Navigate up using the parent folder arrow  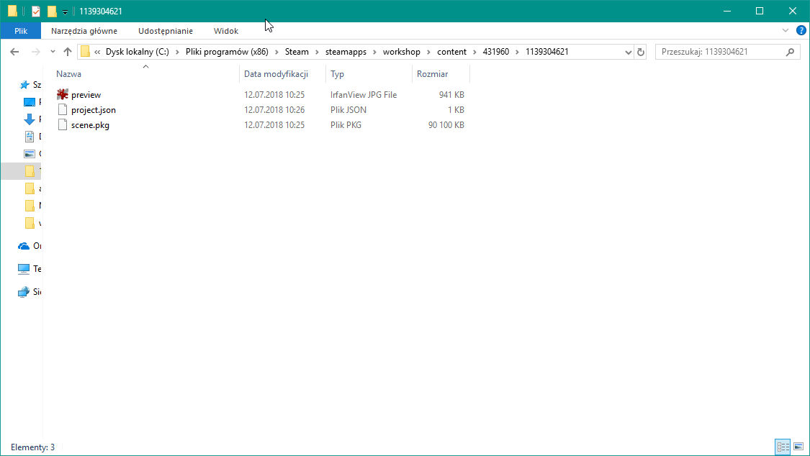[x=68, y=51]
